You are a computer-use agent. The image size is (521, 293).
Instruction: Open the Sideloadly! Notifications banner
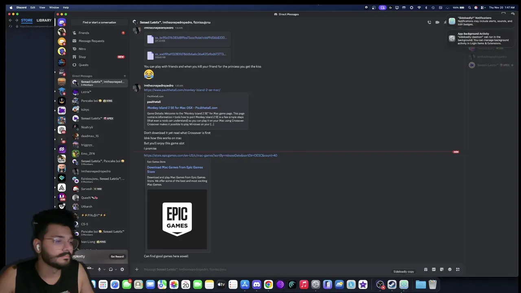[480, 22]
